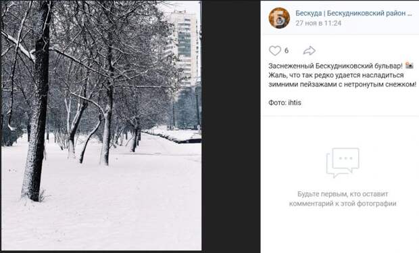
Task: Click the camera emoji in the caption
Action: point(410,65)
